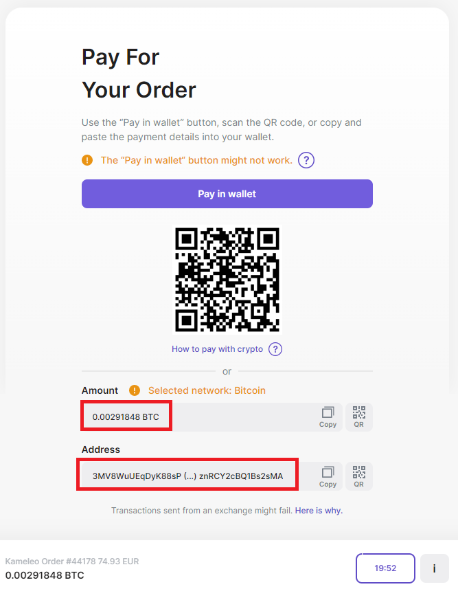Click the Pay in wallet button
This screenshot has width=458, height=589.
click(227, 194)
